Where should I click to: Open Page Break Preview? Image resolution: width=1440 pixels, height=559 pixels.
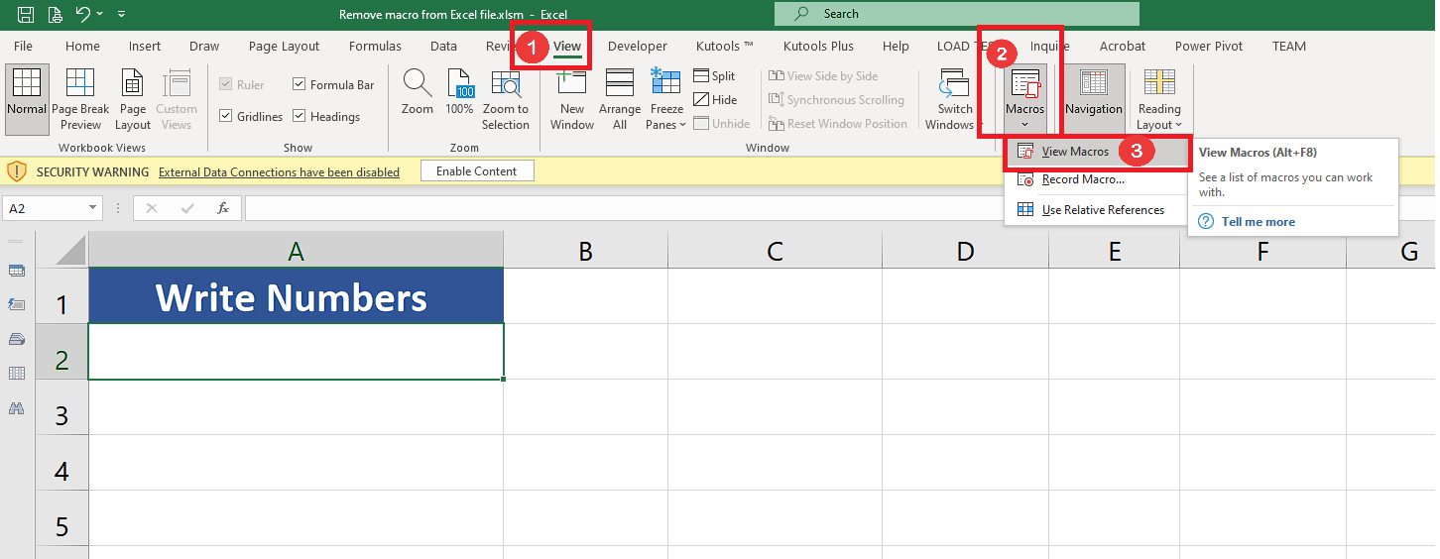(81, 99)
